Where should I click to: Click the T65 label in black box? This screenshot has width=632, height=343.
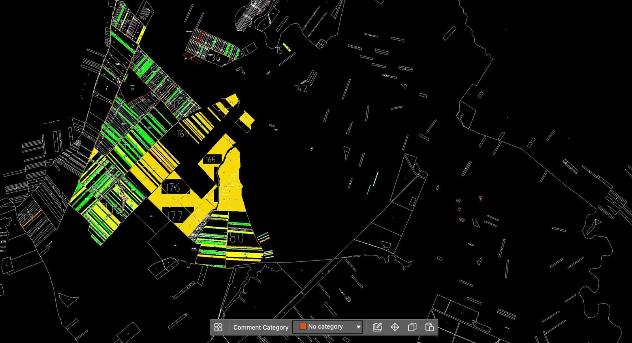pos(210,160)
